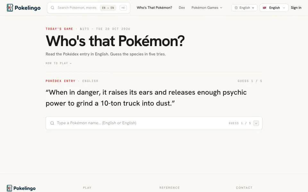Click the Pokédex entry quote text

(x=146, y=98)
